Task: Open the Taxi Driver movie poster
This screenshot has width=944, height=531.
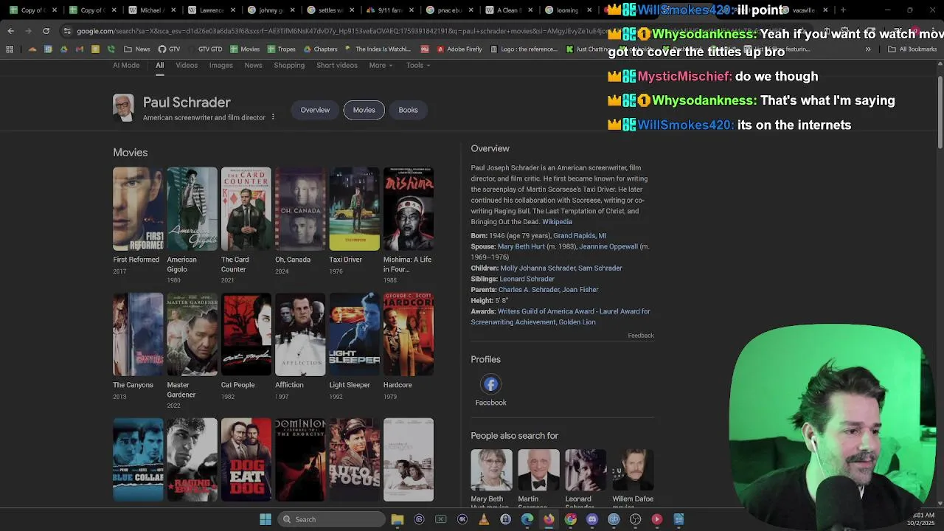Action: [354, 209]
